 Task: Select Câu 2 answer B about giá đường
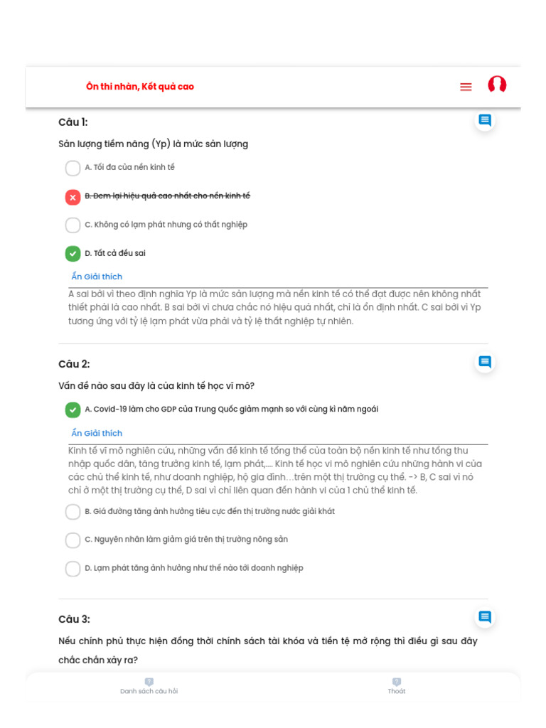(x=73, y=512)
